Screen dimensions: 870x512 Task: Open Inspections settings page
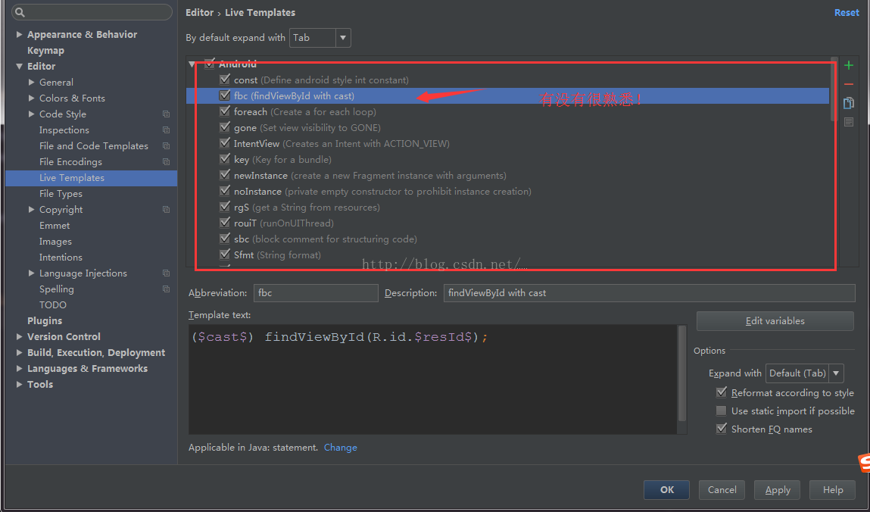click(x=64, y=130)
